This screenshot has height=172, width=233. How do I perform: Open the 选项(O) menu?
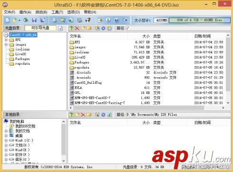click(x=73, y=12)
